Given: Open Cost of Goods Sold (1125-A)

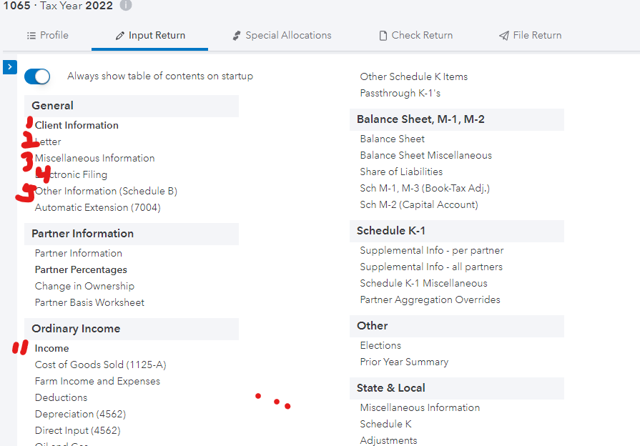Looking at the screenshot, I should click(100, 365).
